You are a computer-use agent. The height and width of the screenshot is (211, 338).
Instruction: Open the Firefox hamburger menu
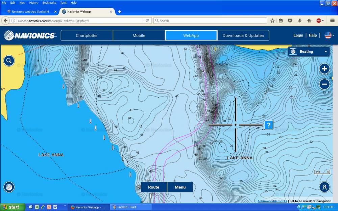tap(332, 21)
